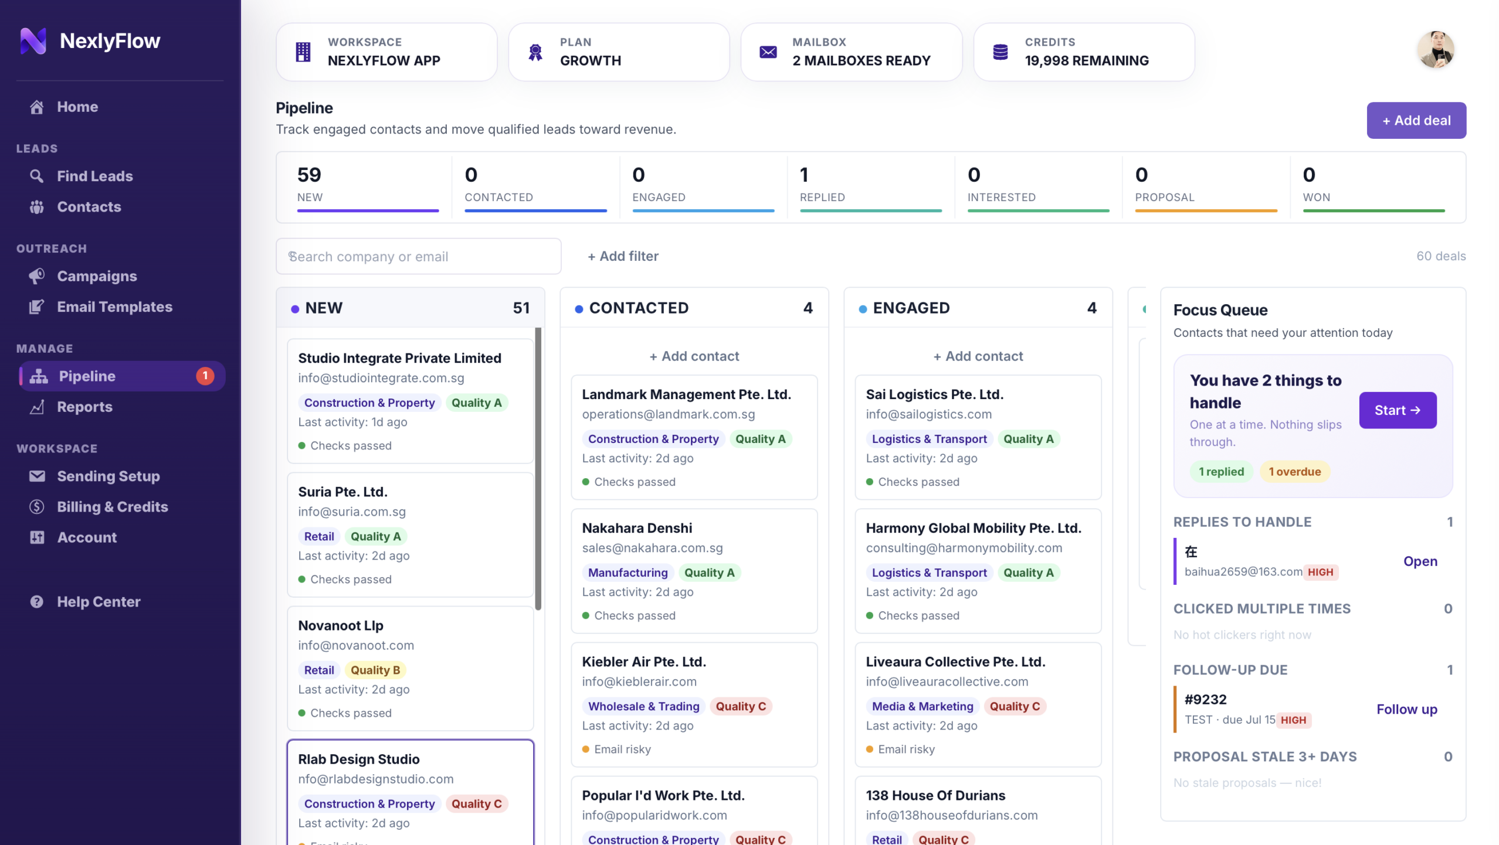Select the 0 PROPOSAL stage tab
This screenshot has width=1499, height=845.
click(x=1206, y=188)
